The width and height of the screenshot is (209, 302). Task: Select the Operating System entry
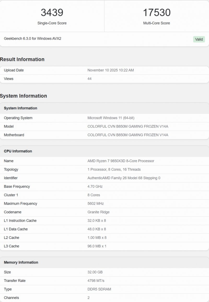coord(18,118)
